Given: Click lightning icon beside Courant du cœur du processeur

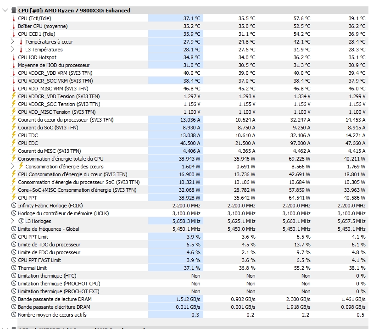Looking at the screenshot, I should 14,119.
